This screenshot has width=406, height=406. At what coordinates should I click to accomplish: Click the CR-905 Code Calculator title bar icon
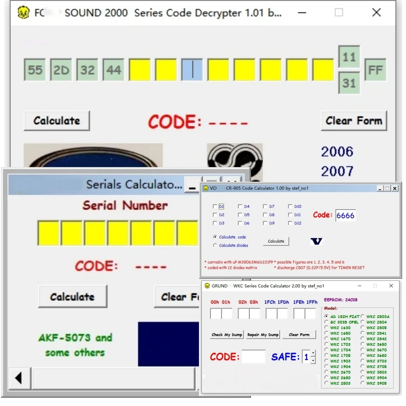206,188
